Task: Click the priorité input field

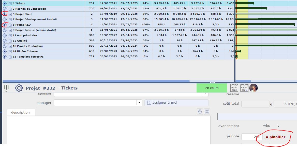Action: (x=251, y=137)
